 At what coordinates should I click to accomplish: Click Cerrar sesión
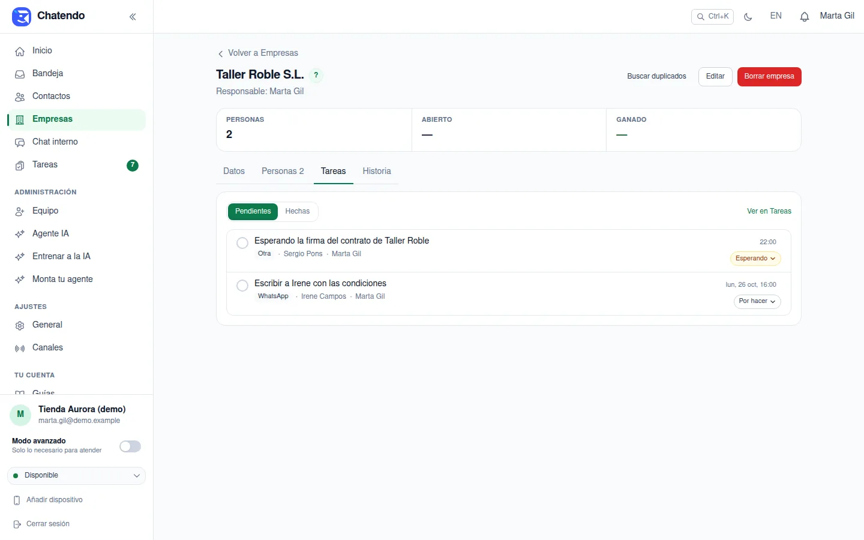tap(42, 524)
